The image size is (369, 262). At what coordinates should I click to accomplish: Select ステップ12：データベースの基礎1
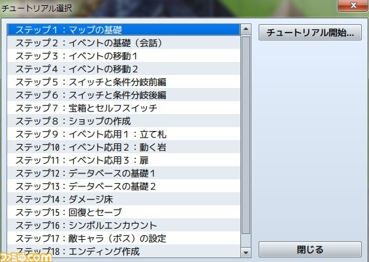(x=124, y=173)
